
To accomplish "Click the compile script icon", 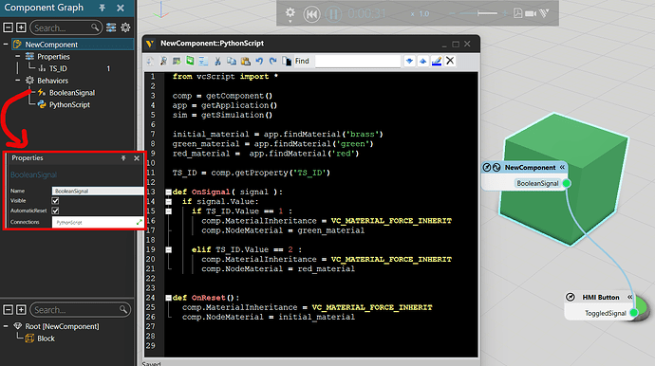I will 177,61.
